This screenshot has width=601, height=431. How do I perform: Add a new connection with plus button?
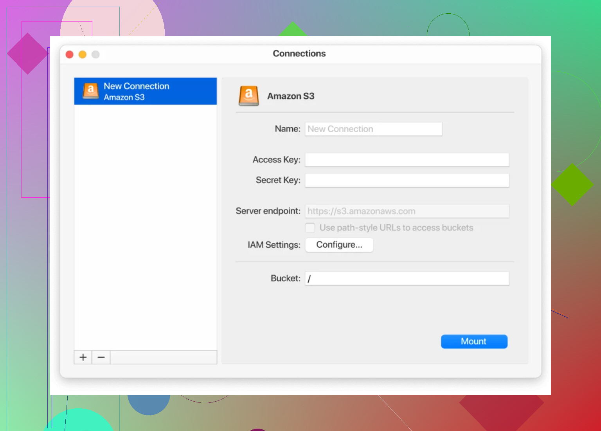(83, 357)
